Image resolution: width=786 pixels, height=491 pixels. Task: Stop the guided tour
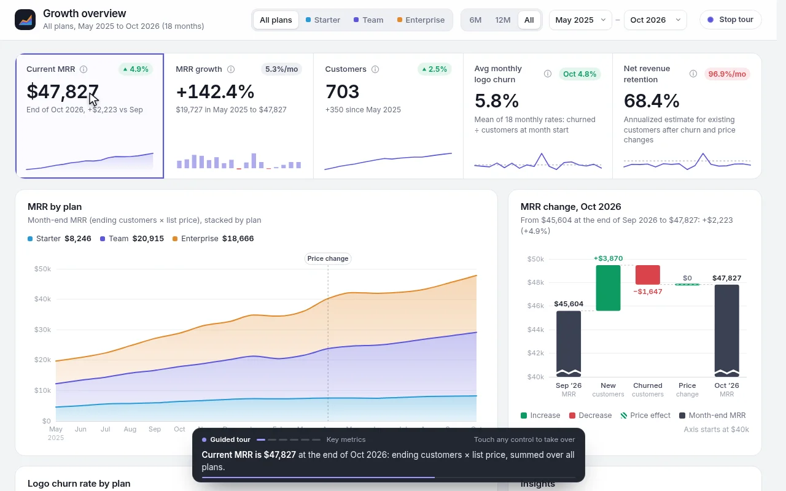(731, 20)
